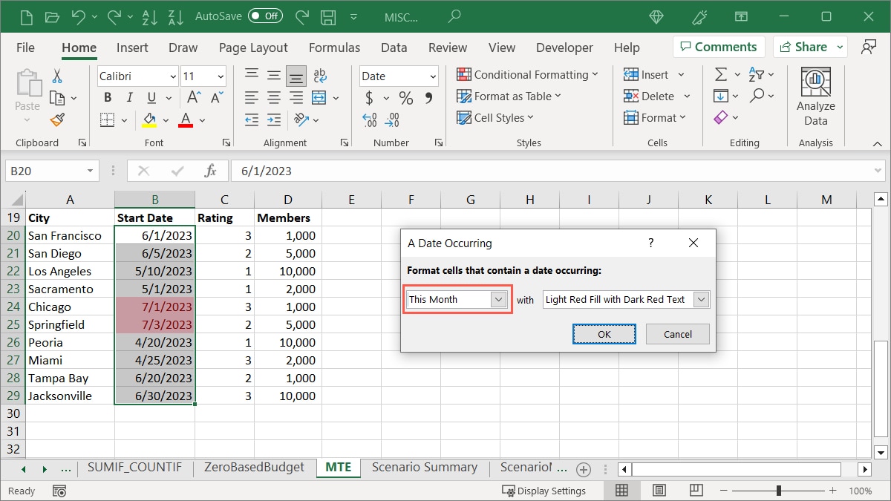Toggle Wrap Text in Alignment group

coord(320,75)
